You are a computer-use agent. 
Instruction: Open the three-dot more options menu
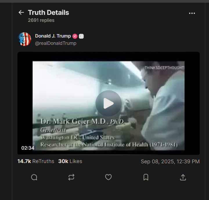tap(192, 13)
